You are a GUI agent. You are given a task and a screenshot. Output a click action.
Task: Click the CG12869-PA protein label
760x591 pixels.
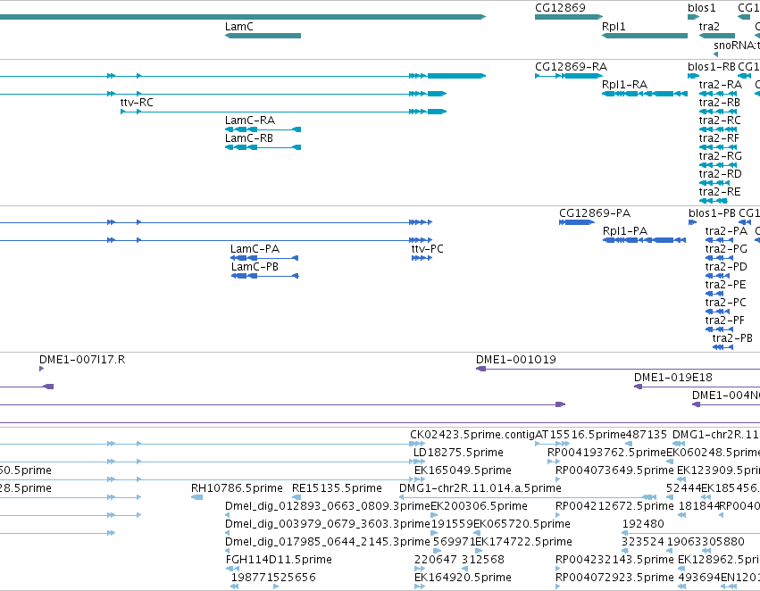pos(595,213)
